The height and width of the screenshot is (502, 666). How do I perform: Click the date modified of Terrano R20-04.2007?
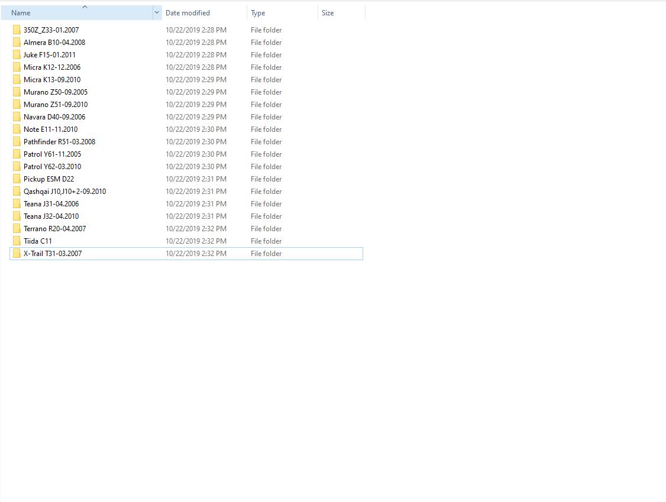[x=196, y=228]
